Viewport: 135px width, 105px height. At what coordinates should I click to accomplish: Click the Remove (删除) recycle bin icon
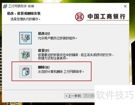(26, 72)
